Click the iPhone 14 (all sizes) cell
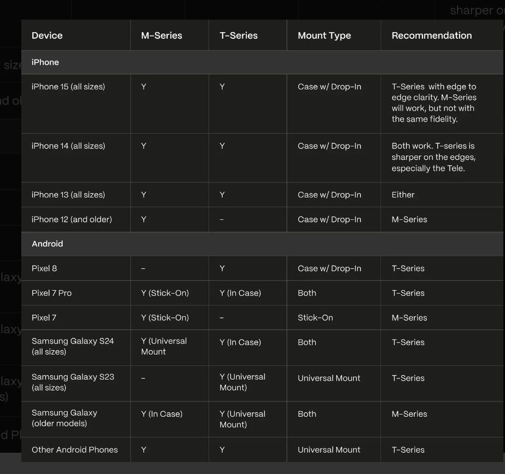505x474 pixels. click(68, 146)
